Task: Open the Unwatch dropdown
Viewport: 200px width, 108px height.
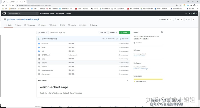Action: (163, 19)
